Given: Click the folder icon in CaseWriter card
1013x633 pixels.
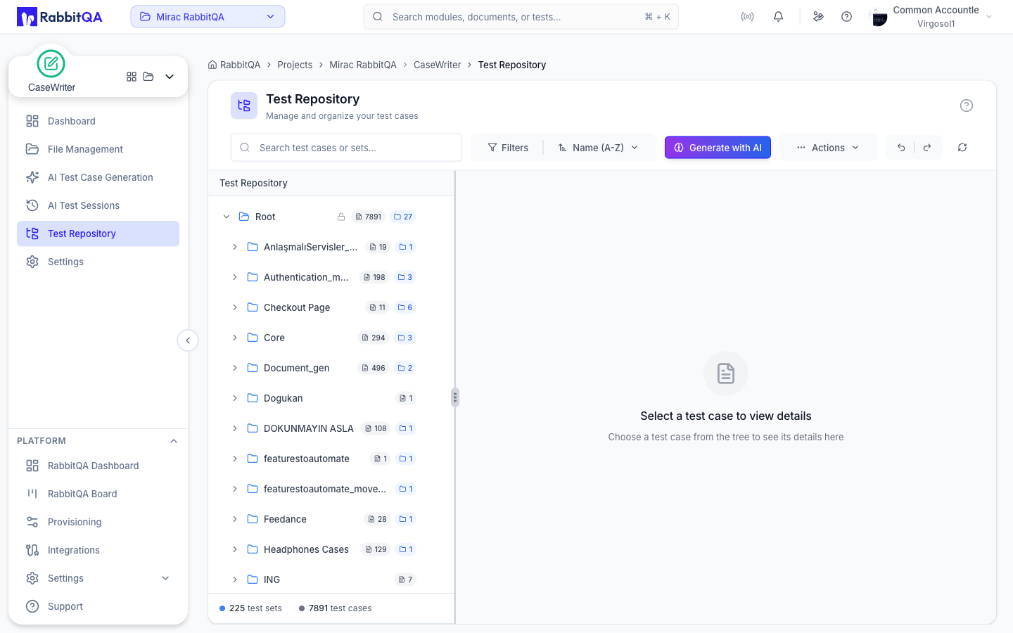Looking at the screenshot, I should click(x=148, y=77).
